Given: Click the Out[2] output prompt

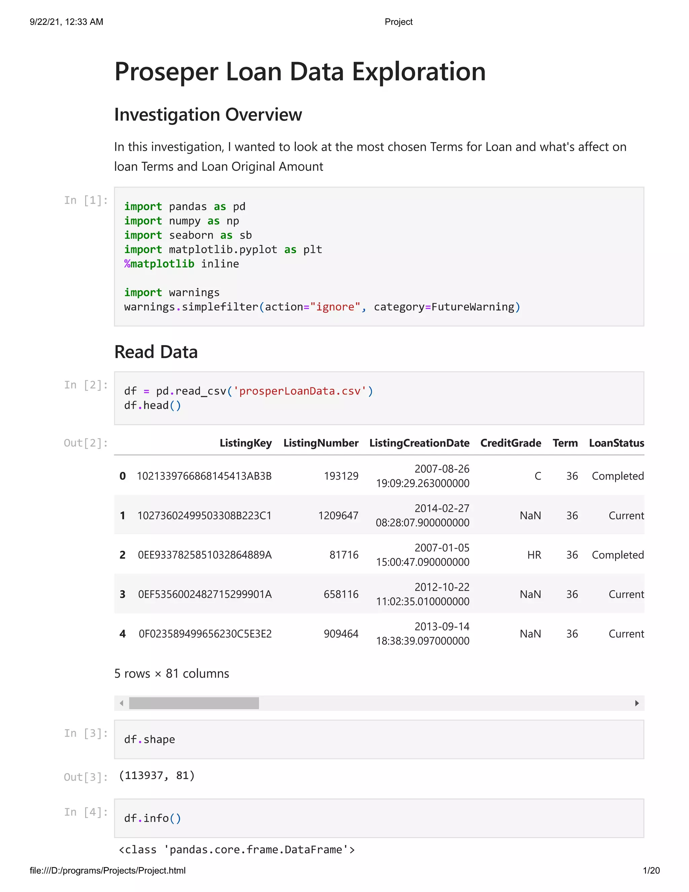Looking at the screenshot, I should [x=86, y=443].
